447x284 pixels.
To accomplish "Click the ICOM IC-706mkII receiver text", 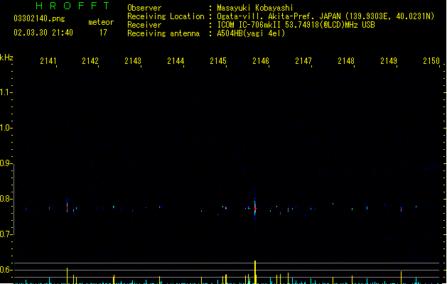I will click(x=296, y=25).
